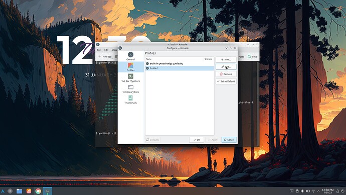Image resolution: width=346 pixels, height=195 pixels.
Task: Minimize the Configure Konsole dialog
Action: pyautogui.click(x=226, y=48)
